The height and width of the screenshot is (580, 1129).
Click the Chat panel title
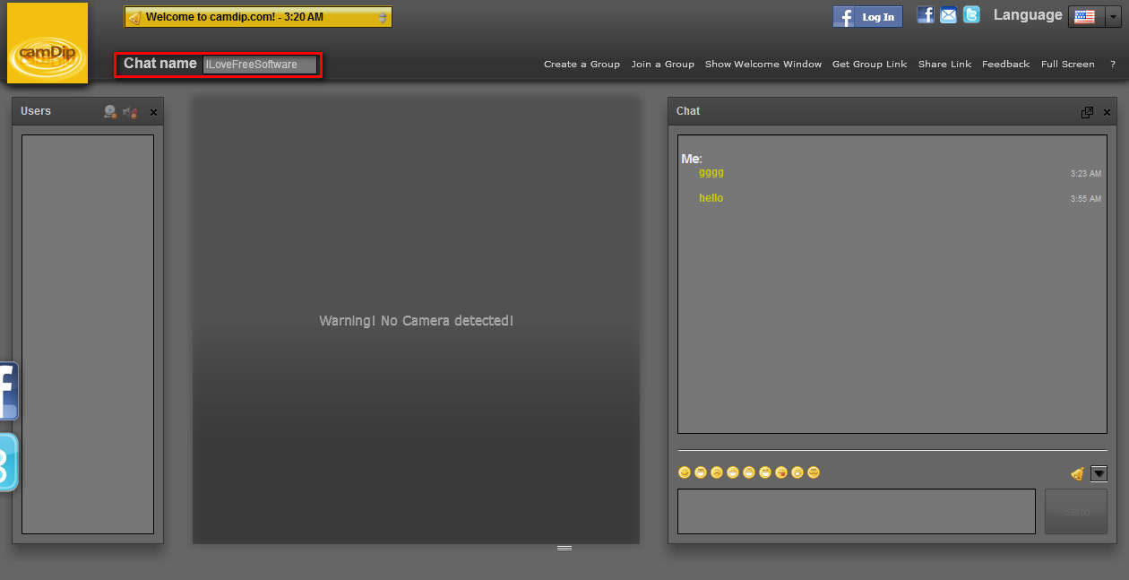688,111
